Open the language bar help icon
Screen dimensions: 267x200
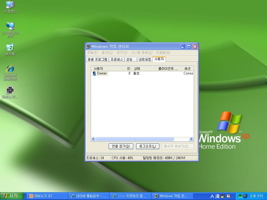tap(228, 196)
